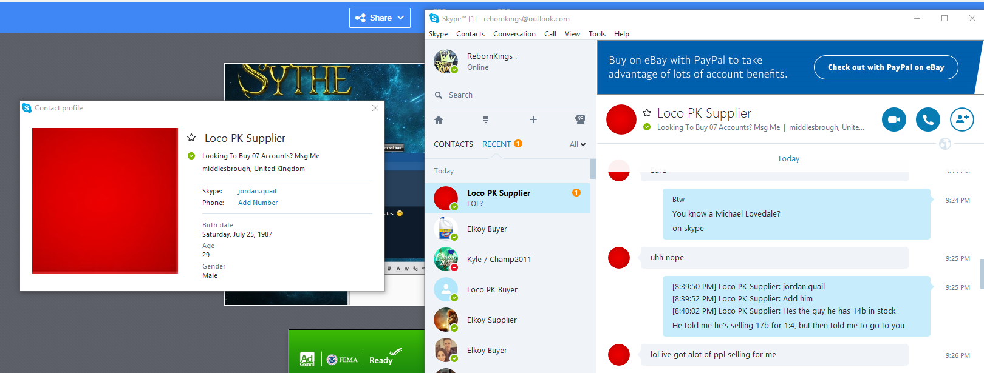This screenshot has width=984, height=373.
Task: Click Check out with PayPal on eBay
Action: 886,67
